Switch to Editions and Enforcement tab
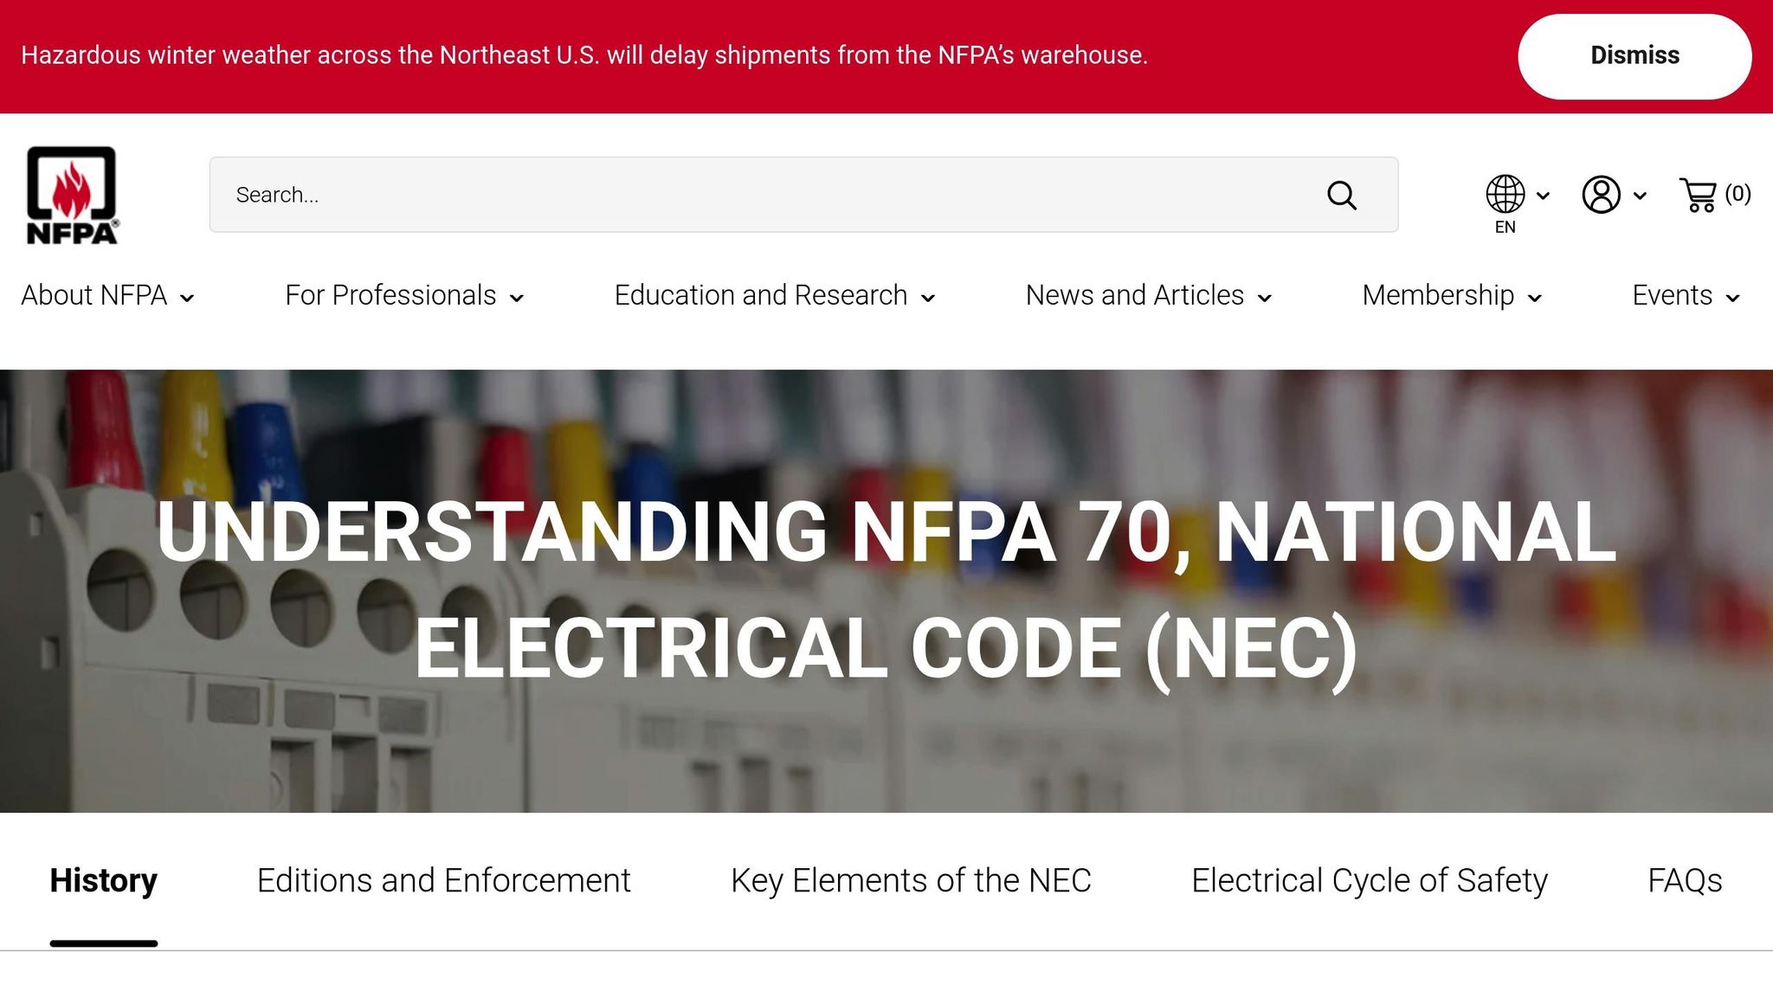 tap(442, 879)
